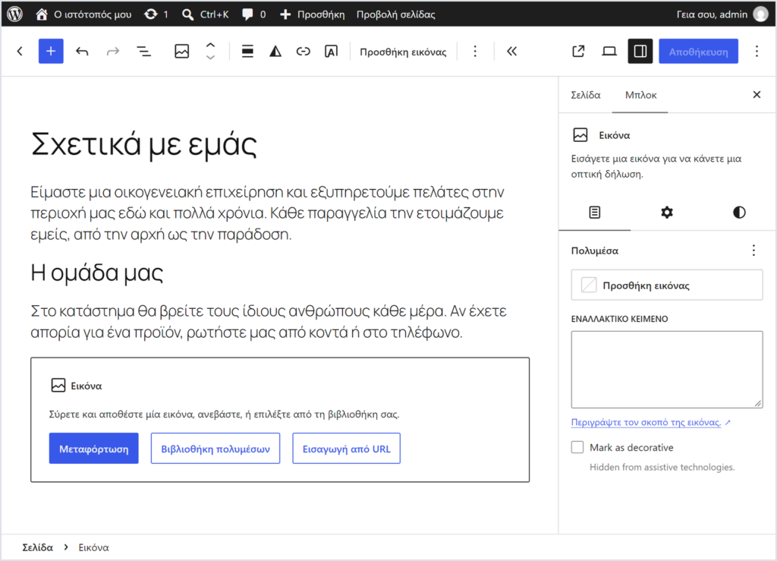
Task: Open the settings gear tab in sidebar
Action: tap(667, 213)
